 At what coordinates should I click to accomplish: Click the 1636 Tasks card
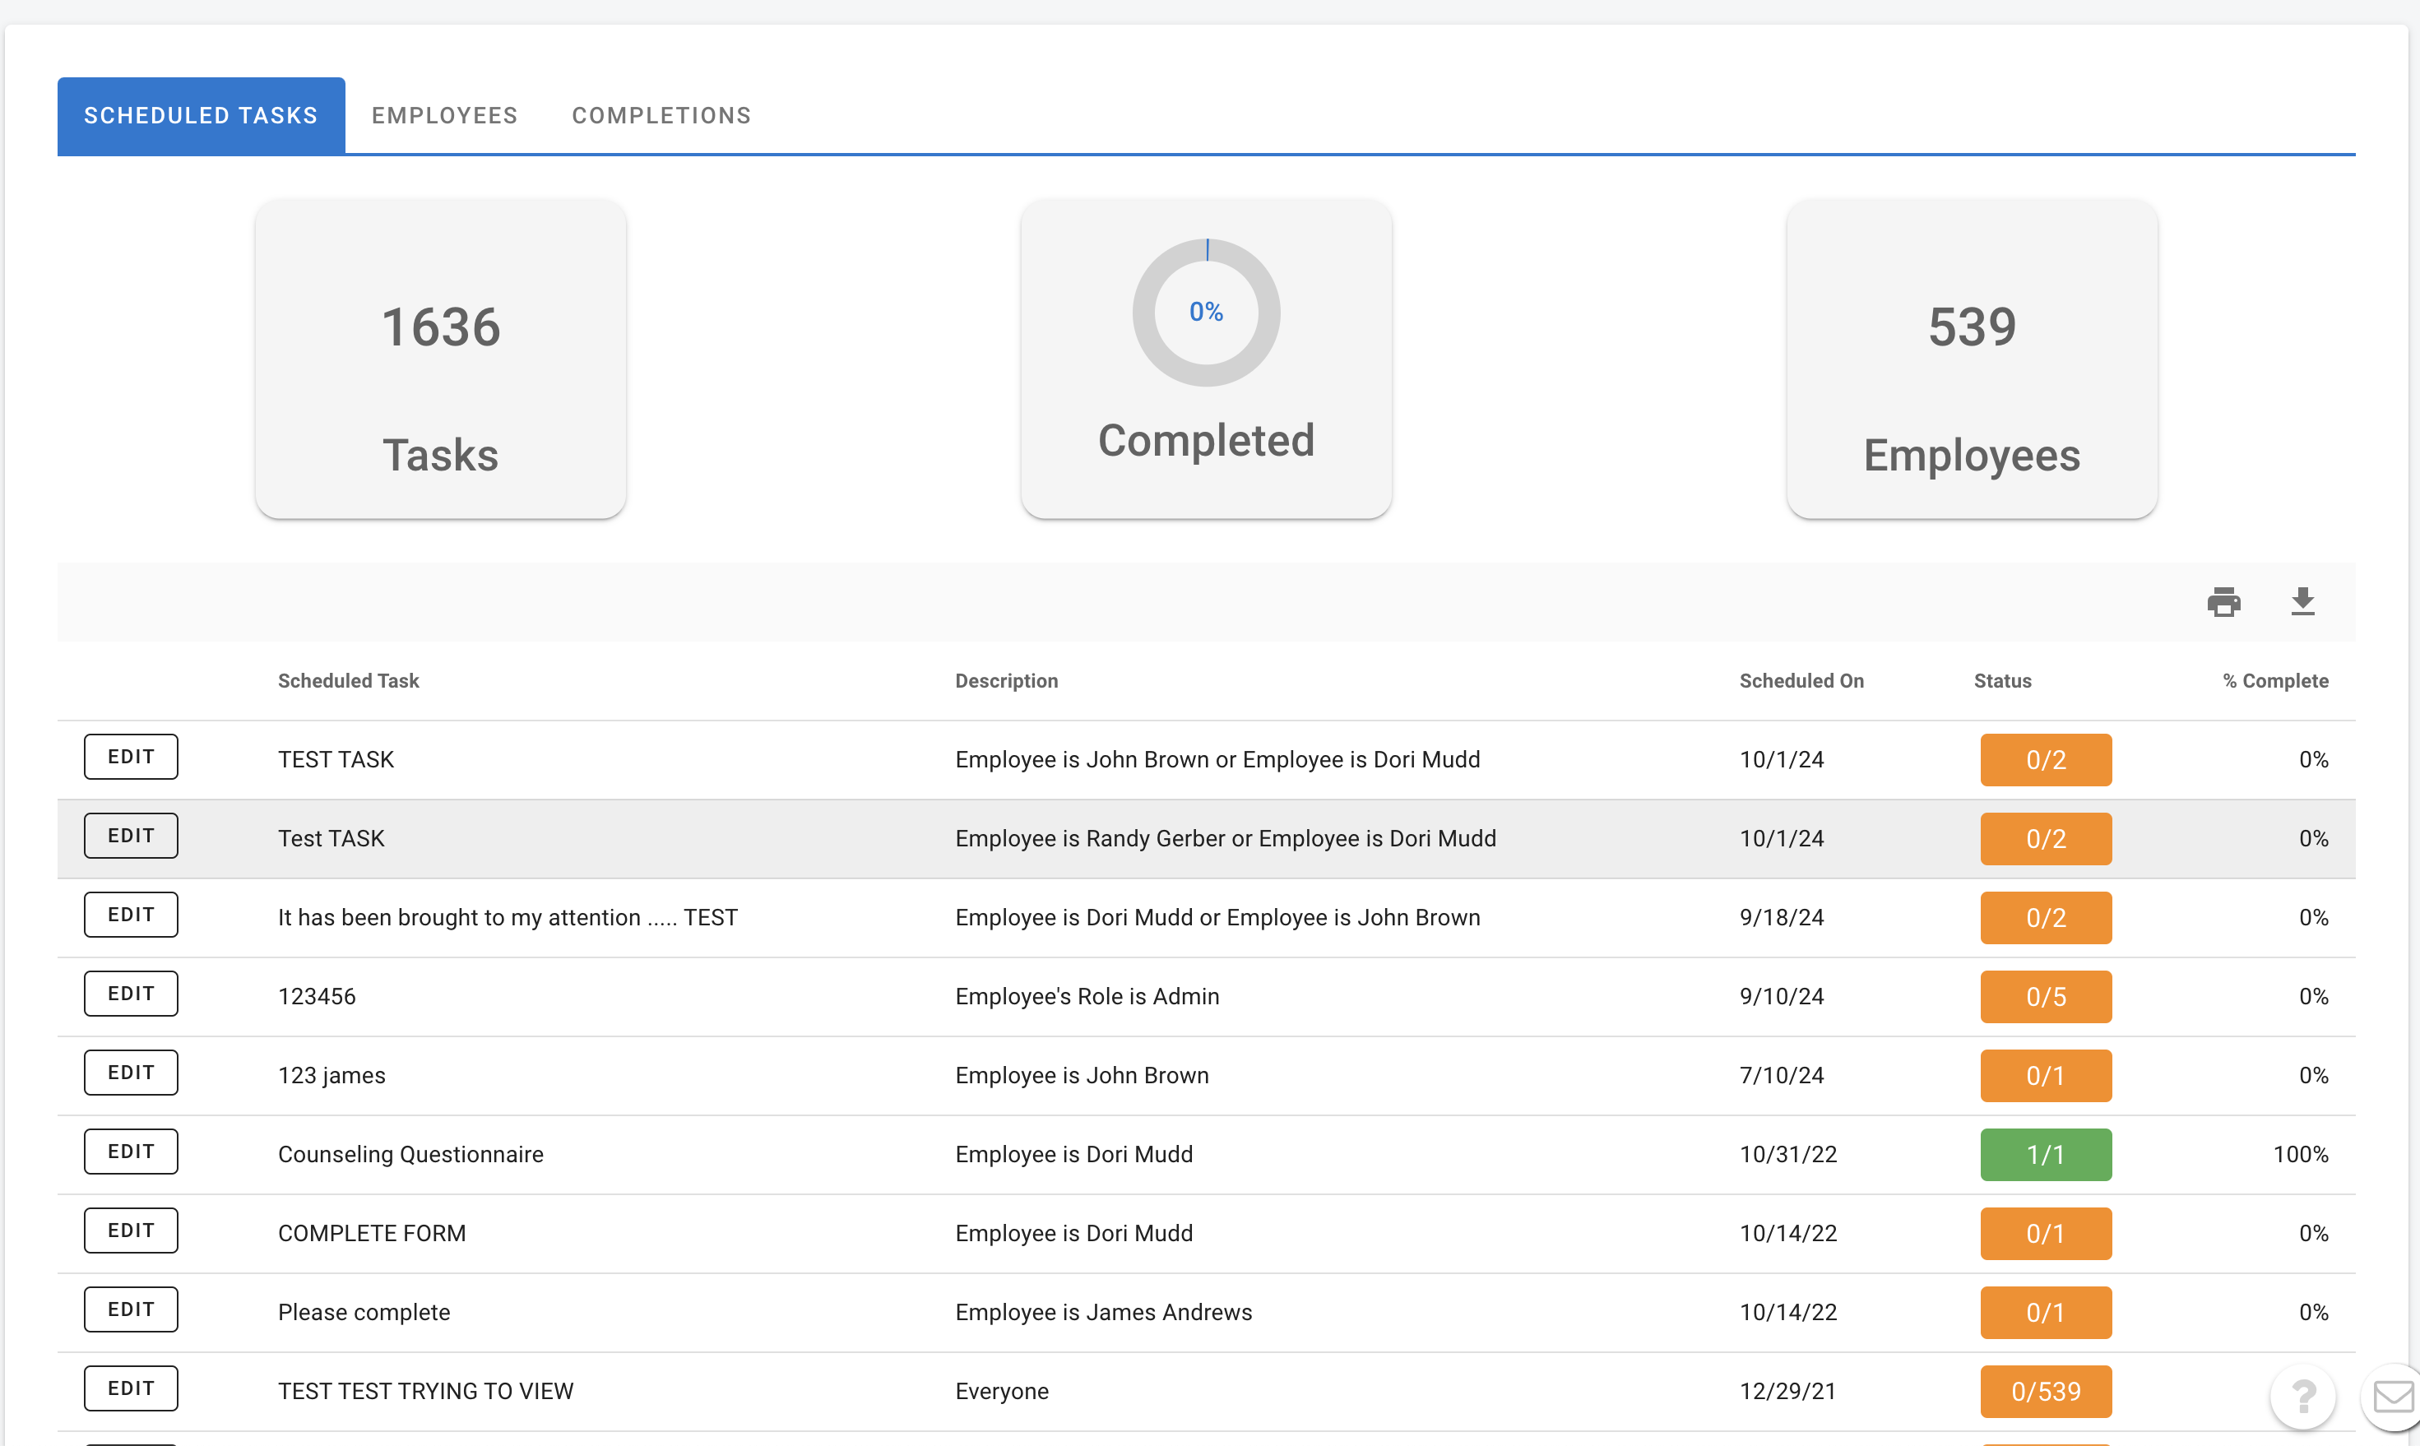point(440,359)
